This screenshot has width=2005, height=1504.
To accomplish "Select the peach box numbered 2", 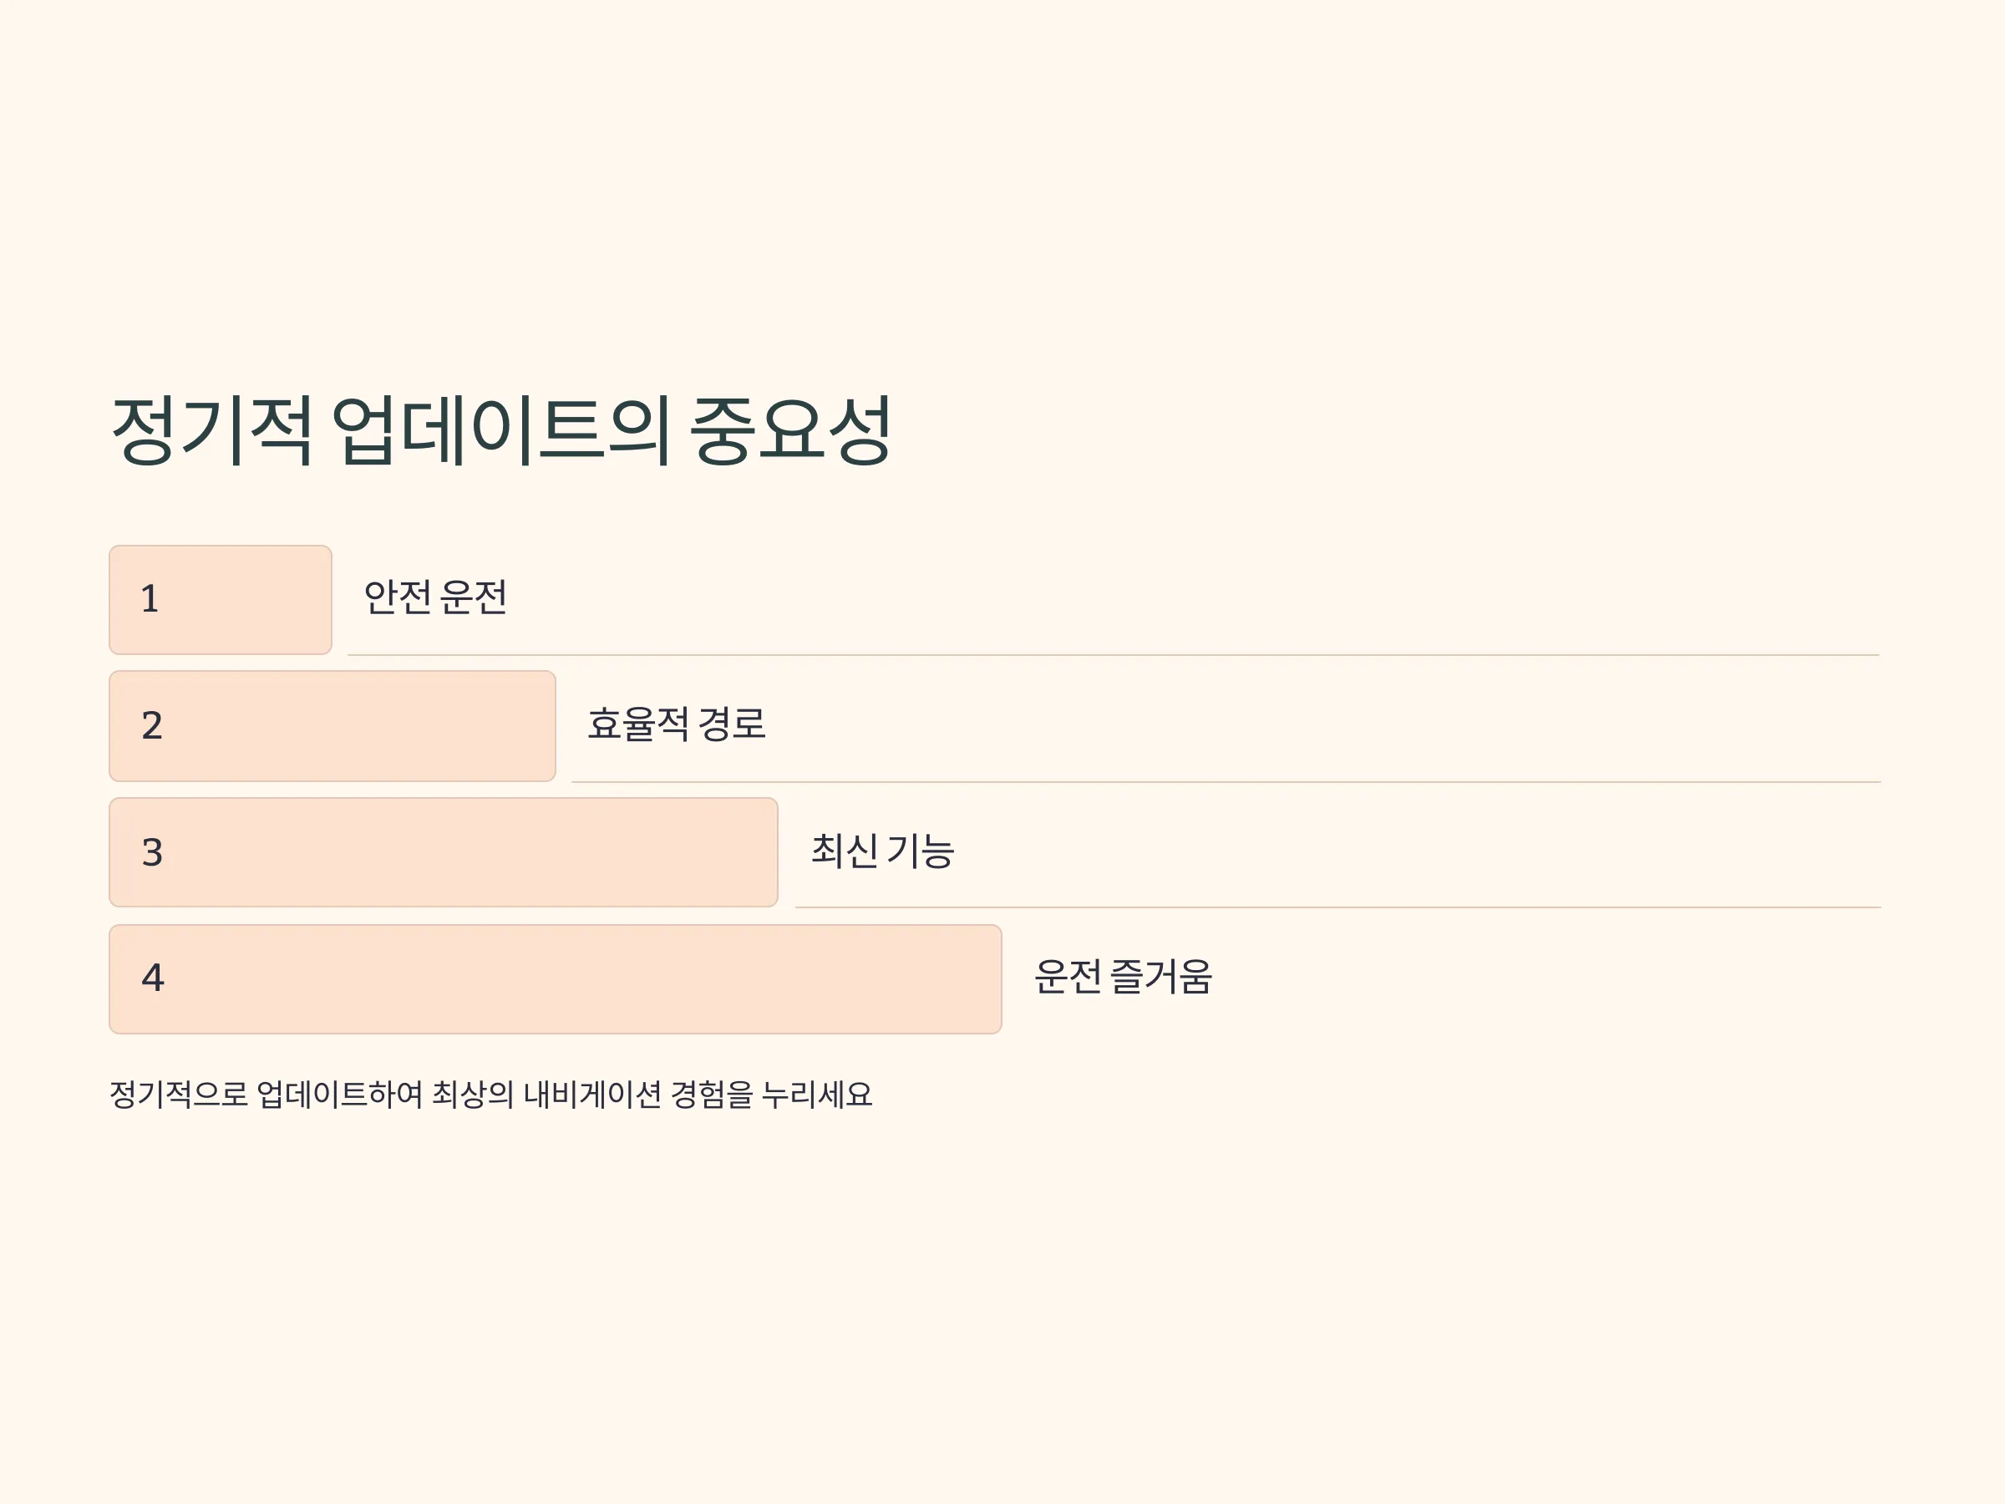I will point(332,726).
